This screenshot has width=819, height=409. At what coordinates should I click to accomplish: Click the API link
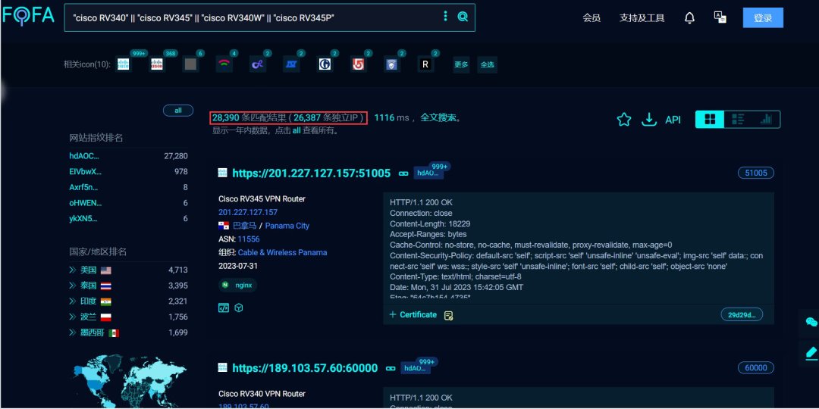click(673, 120)
